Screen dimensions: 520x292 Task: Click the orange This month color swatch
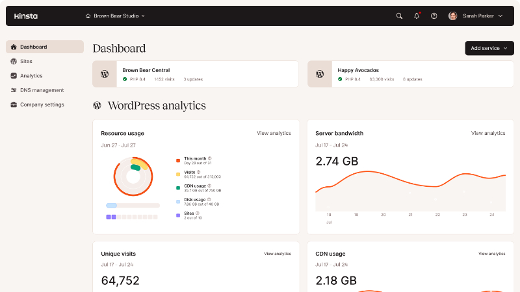[x=178, y=159]
